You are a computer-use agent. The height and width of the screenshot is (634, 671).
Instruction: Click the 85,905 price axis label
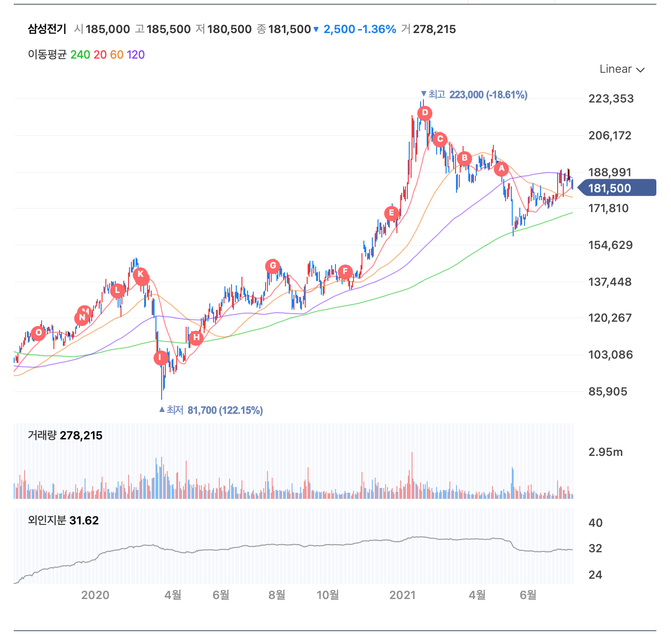tap(608, 392)
